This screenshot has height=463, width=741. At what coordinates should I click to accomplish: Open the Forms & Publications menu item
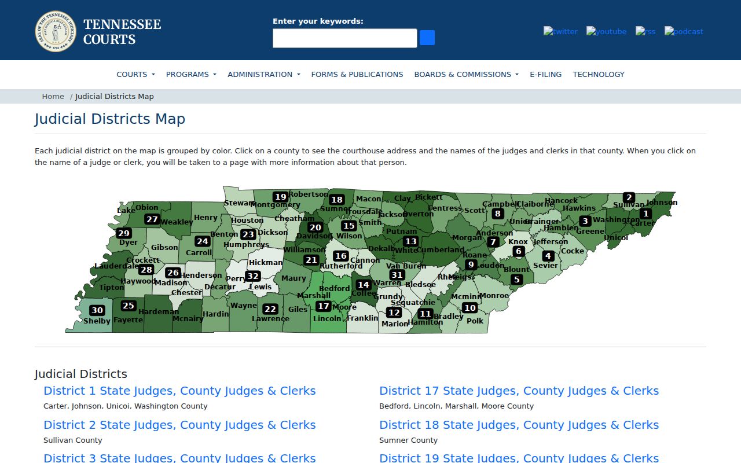357,74
